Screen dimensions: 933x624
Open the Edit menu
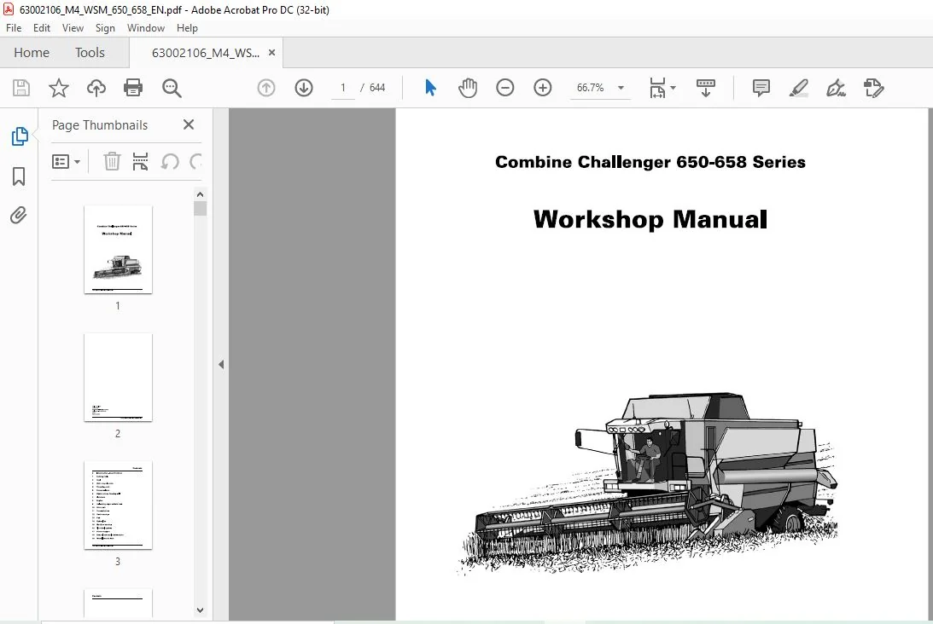(x=42, y=28)
